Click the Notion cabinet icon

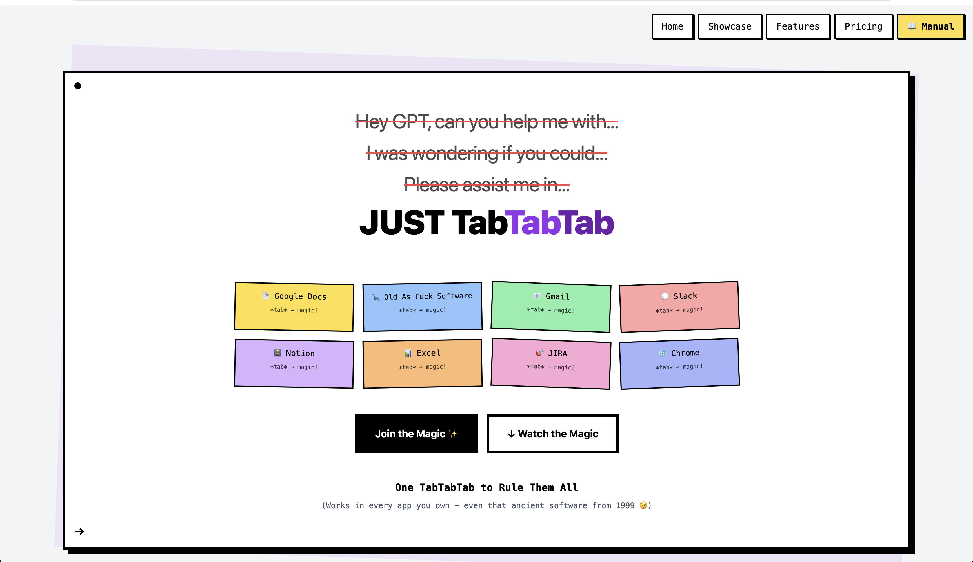(x=277, y=353)
